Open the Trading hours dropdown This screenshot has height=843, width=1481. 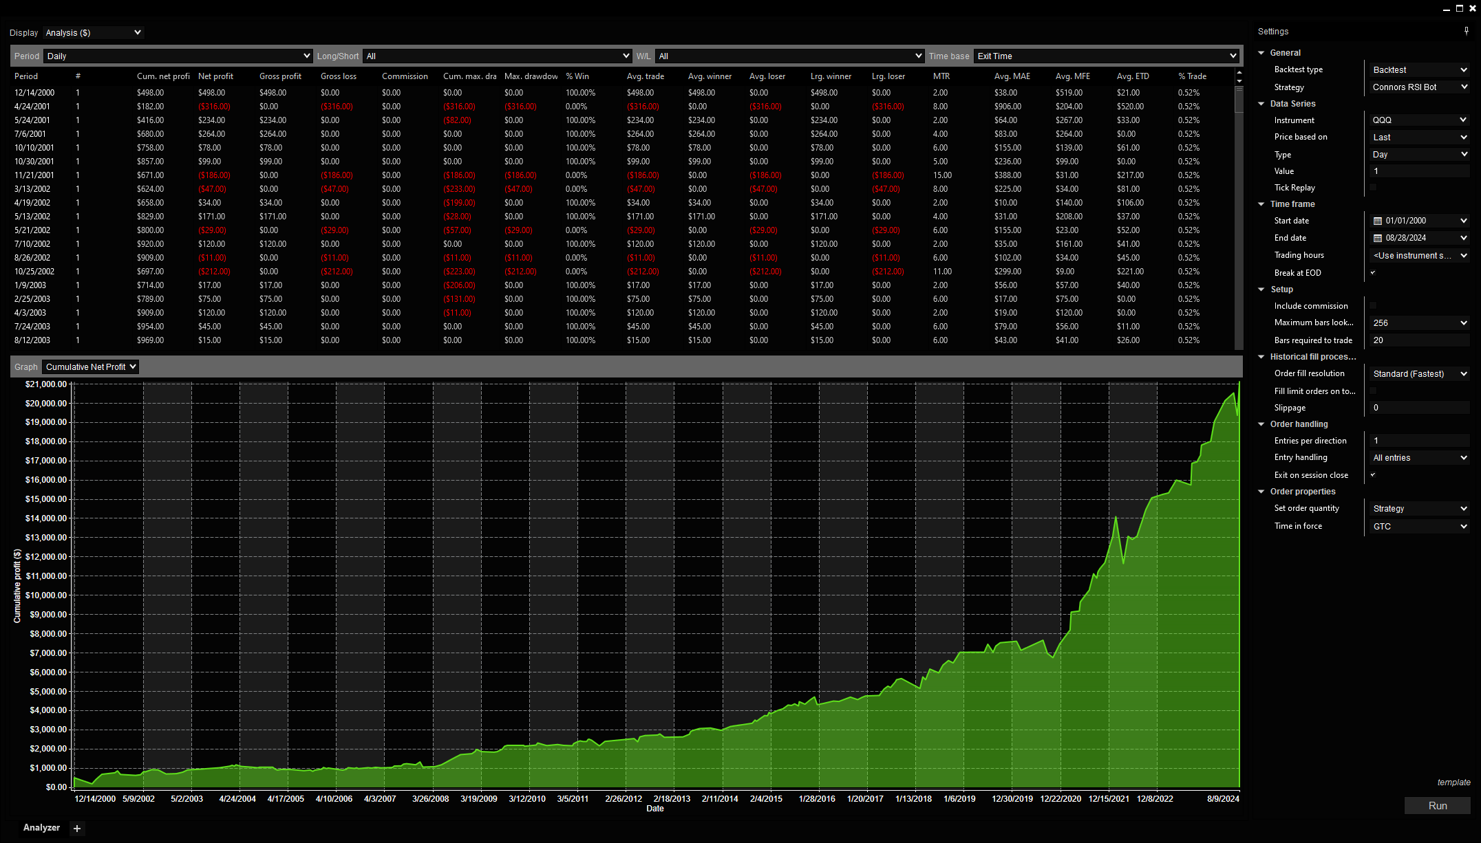coord(1420,255)
